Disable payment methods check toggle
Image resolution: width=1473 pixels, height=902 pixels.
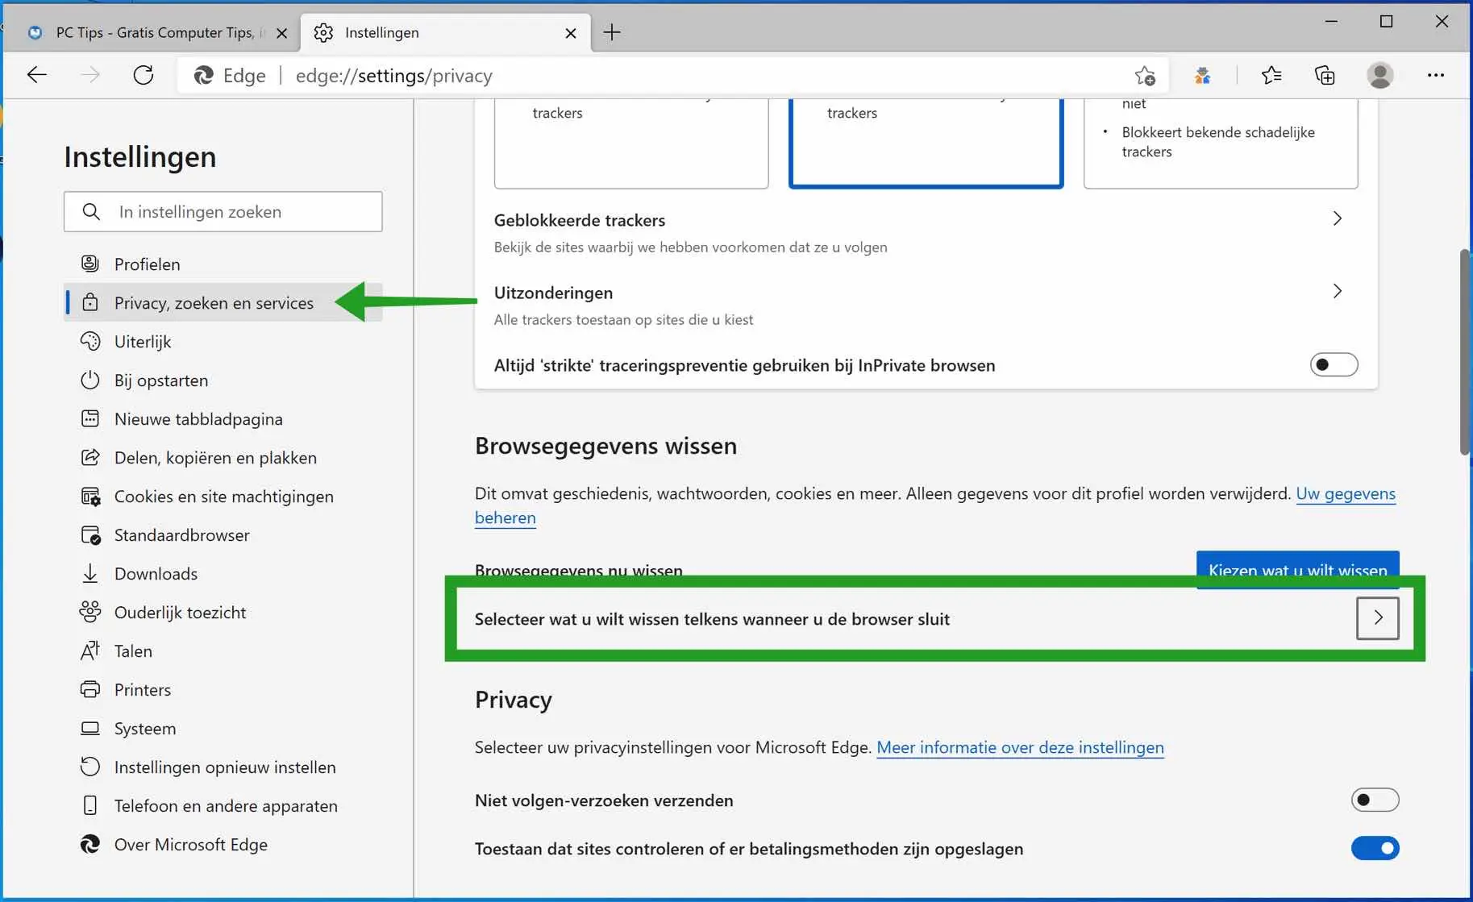click(x=1375, y=848)
